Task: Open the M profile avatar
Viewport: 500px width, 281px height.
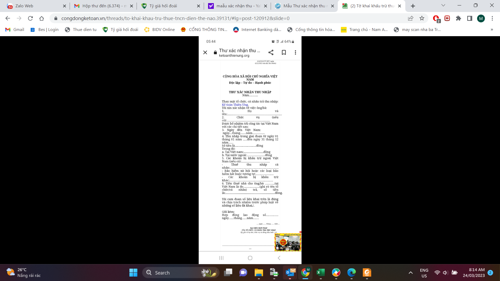Action: tap(481, 18)
